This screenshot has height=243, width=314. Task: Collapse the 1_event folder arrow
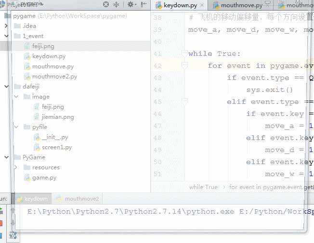pos(6,36)
